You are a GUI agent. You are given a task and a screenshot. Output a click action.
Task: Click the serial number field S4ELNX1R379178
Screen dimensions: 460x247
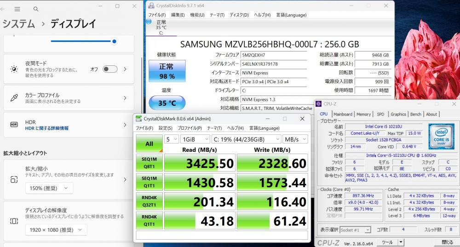coord(274,63)
